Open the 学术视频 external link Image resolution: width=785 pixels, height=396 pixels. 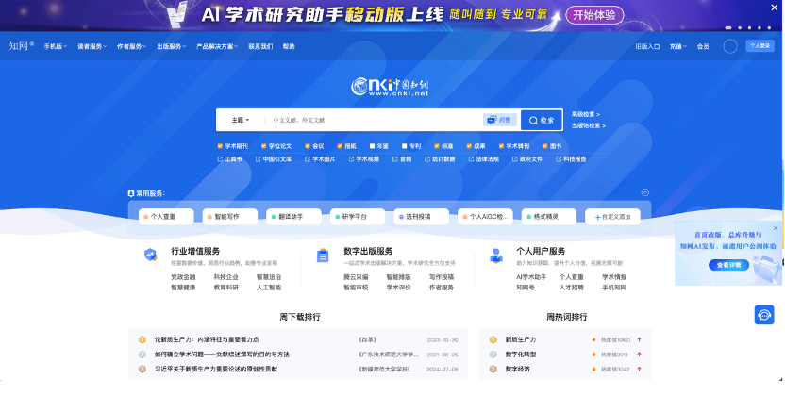coord(363,159)
